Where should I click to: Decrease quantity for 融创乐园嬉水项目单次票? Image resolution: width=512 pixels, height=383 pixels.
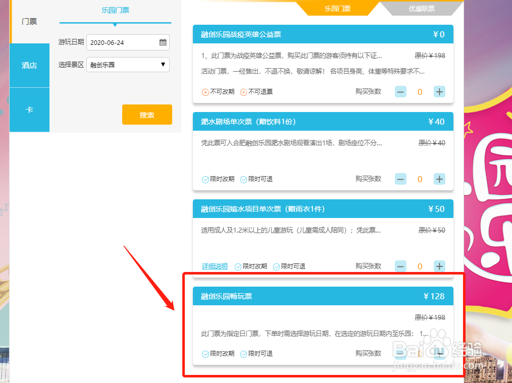400,266
